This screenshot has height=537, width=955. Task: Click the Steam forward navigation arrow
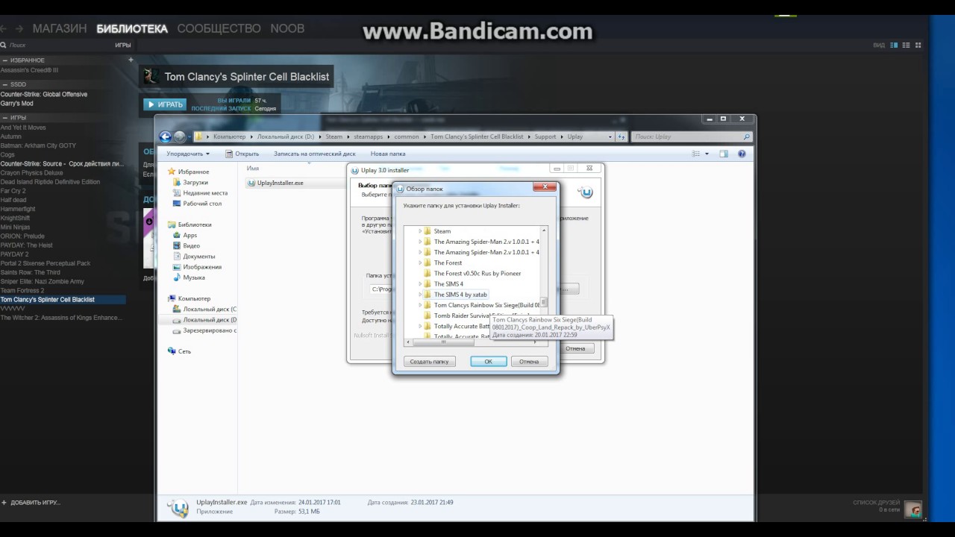pyautogui.click(x=20, y=29)
